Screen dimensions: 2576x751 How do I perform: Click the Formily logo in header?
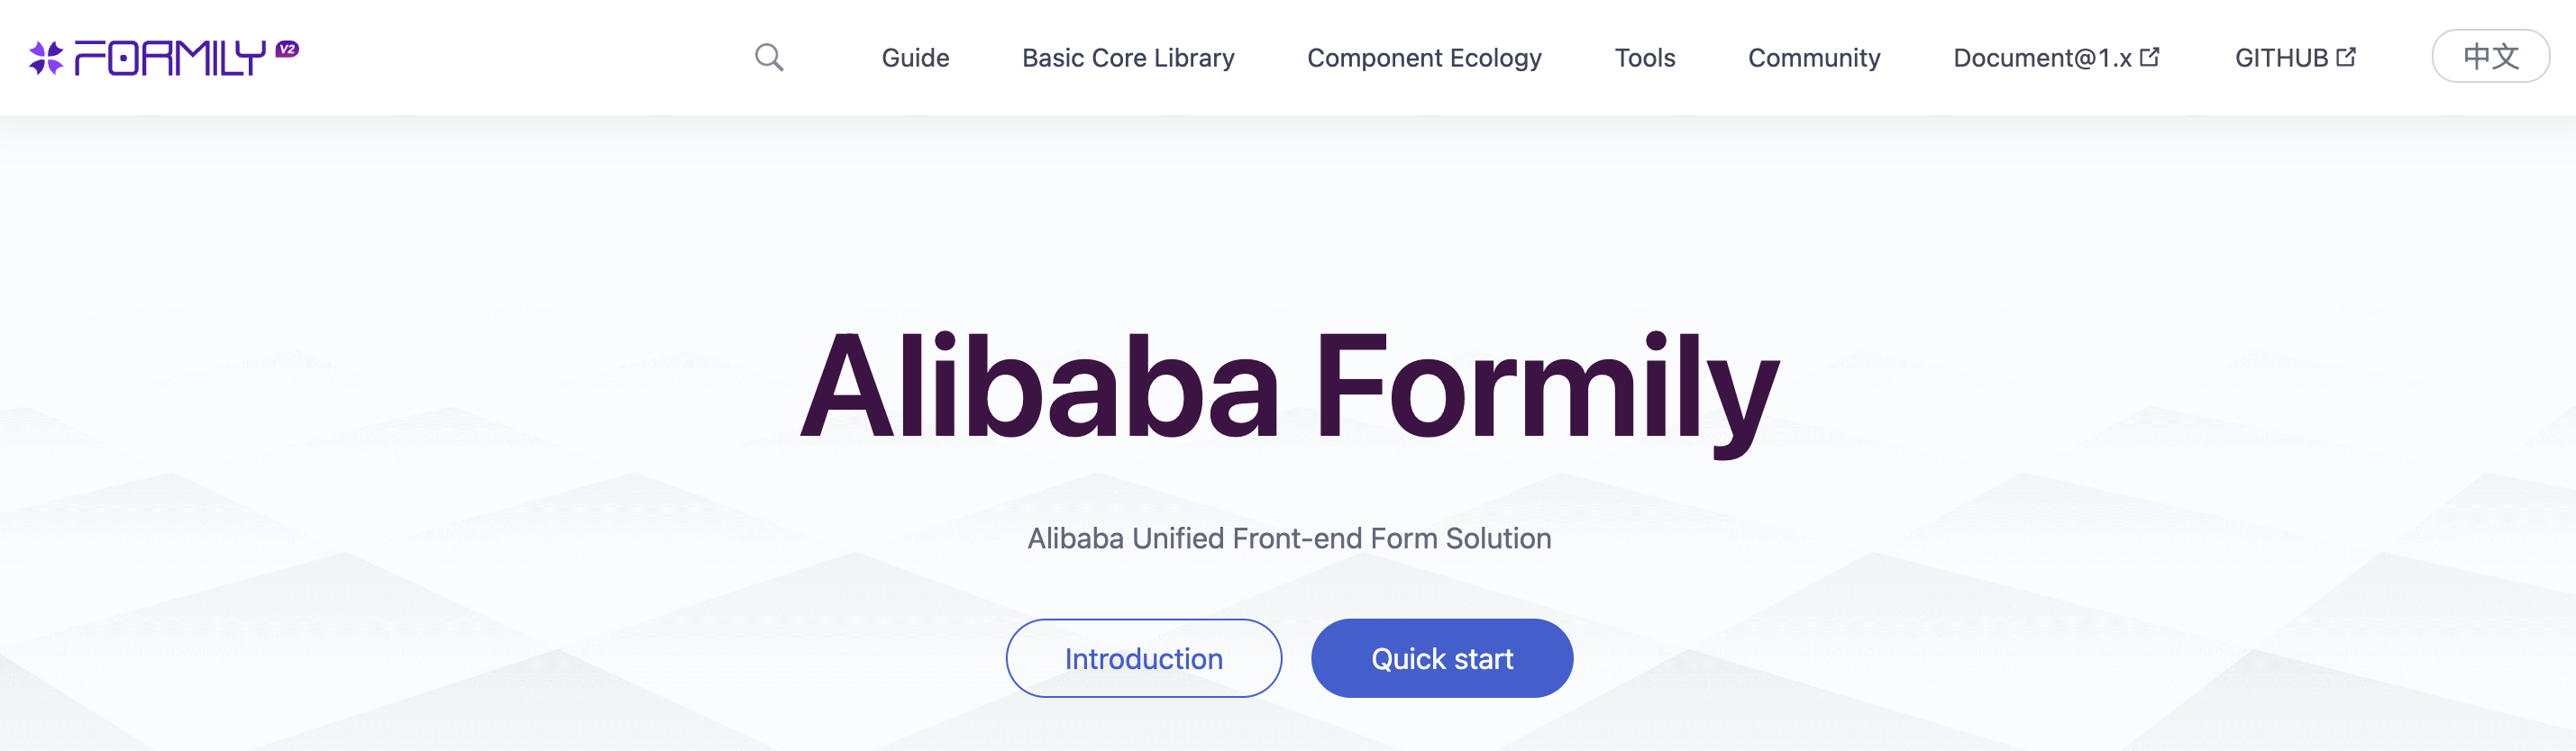point(164,57)
